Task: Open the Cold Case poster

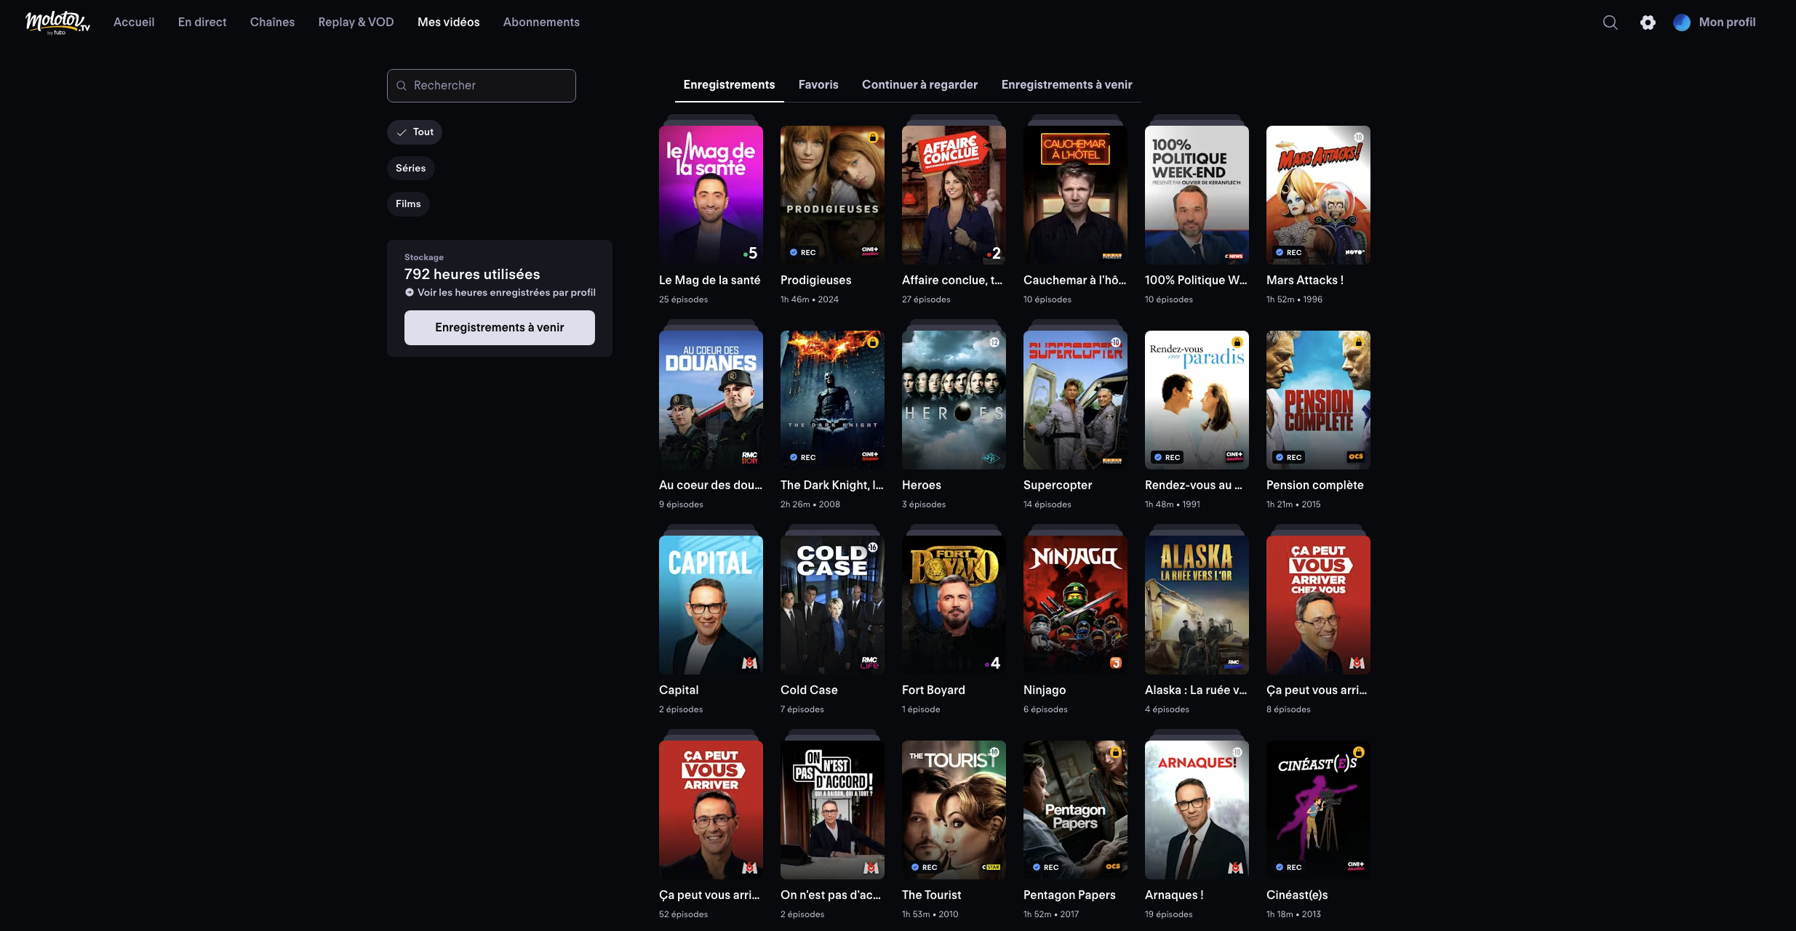Action: tap(832, 605)
